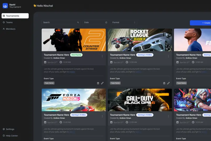Click the Now Playing badge on Counter Strike card
The height and width of the screenshot is (141, 211).
click(76, 55)
